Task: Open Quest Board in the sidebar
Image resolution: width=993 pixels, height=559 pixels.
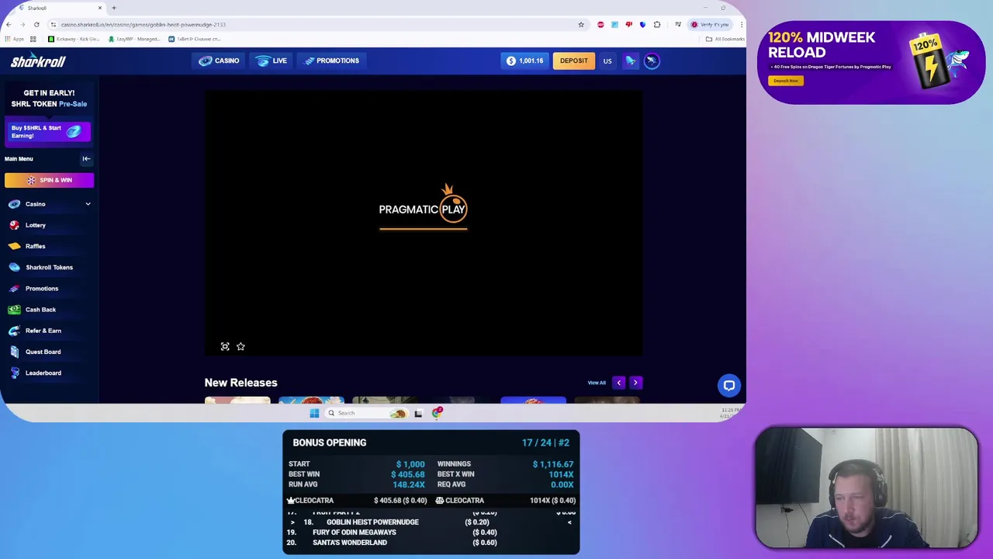Action: [x=43, y=352]
